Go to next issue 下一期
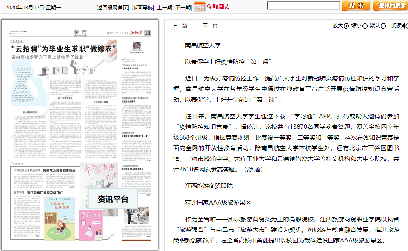Image resolution: width=408 pixels, height=251 pixels. 183,7
